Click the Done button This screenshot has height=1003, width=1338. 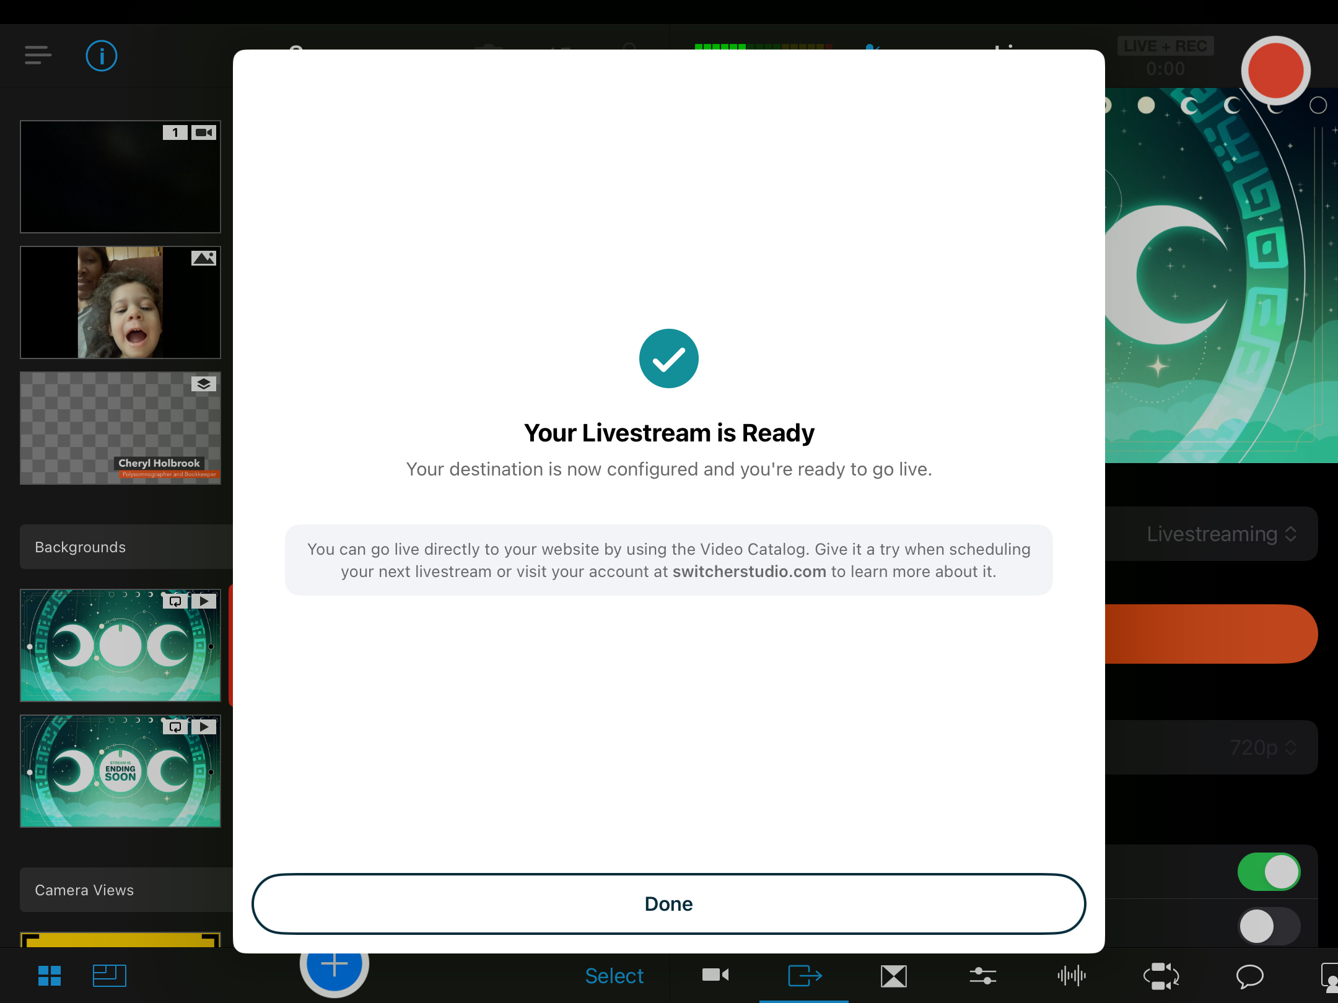click(x=668, y=904)
